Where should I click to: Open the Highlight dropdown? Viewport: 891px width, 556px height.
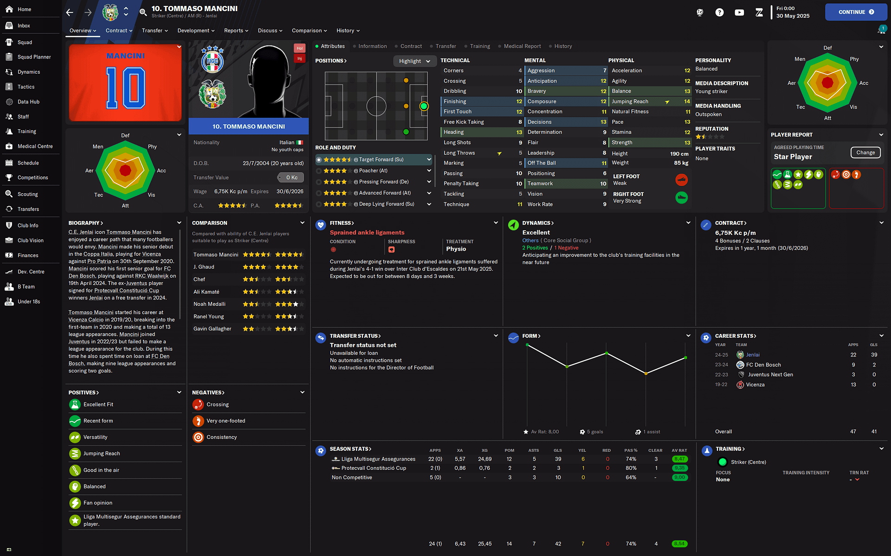(x=414, y=61)
